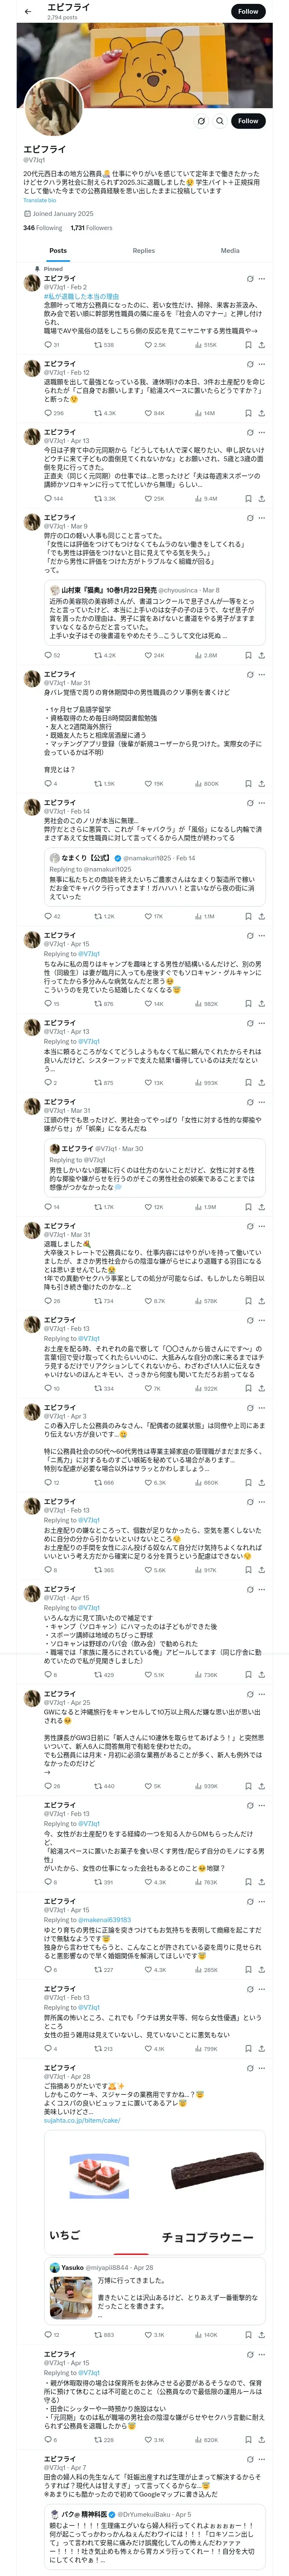
Task: Open more options on the Feb 12 post
Action: click(262, 364)
